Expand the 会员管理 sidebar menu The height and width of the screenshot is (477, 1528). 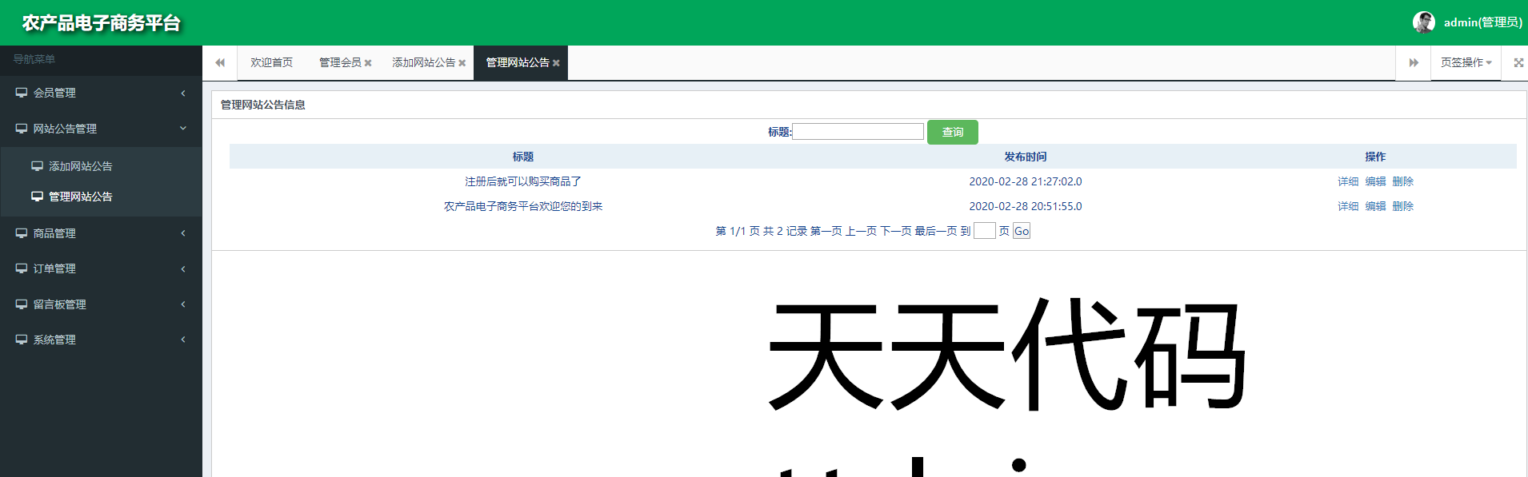(101, 93)
